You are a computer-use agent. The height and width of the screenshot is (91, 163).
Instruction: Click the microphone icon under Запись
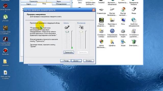point(67,27)
